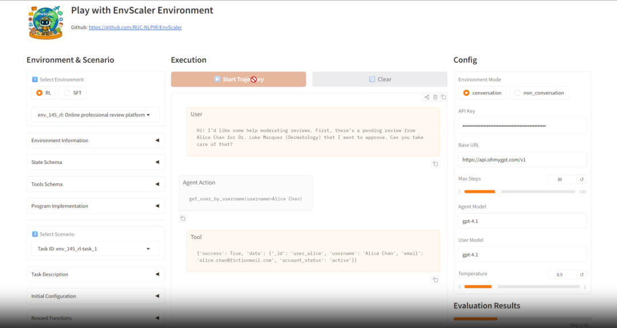Open the environment selection dropdown
Viewport: 617px width, 328px height.
95,115
